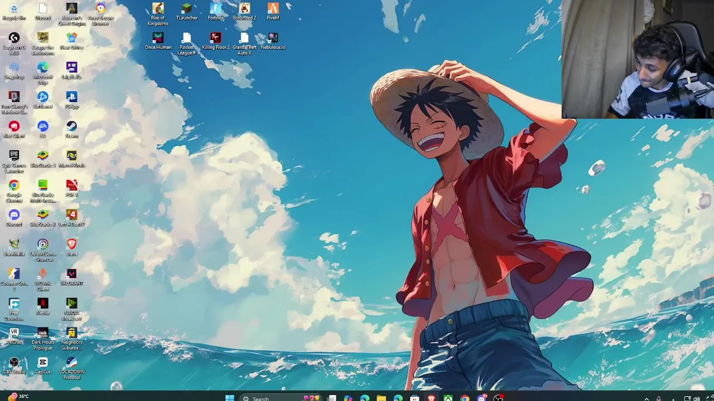The width and height of the screenshot is (714, 401).
Task: Open the Xbox app in taskbar
Action: point(448,398)
